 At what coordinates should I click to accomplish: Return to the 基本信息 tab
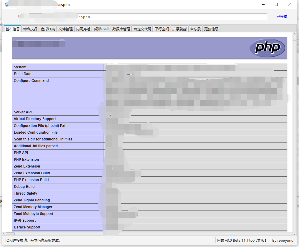point(12,29)
